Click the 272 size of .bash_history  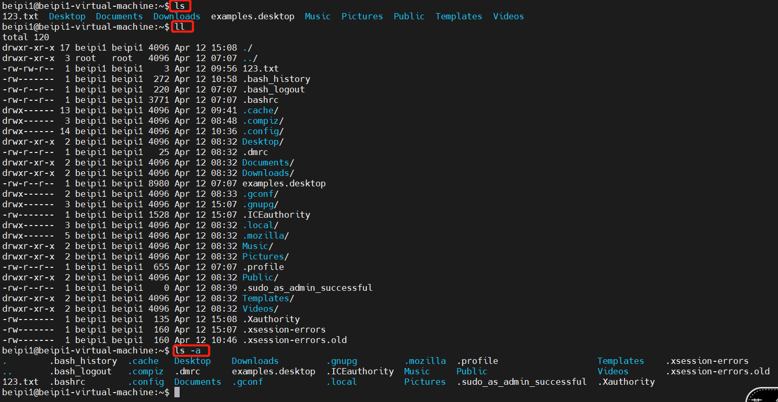[161, 79]
